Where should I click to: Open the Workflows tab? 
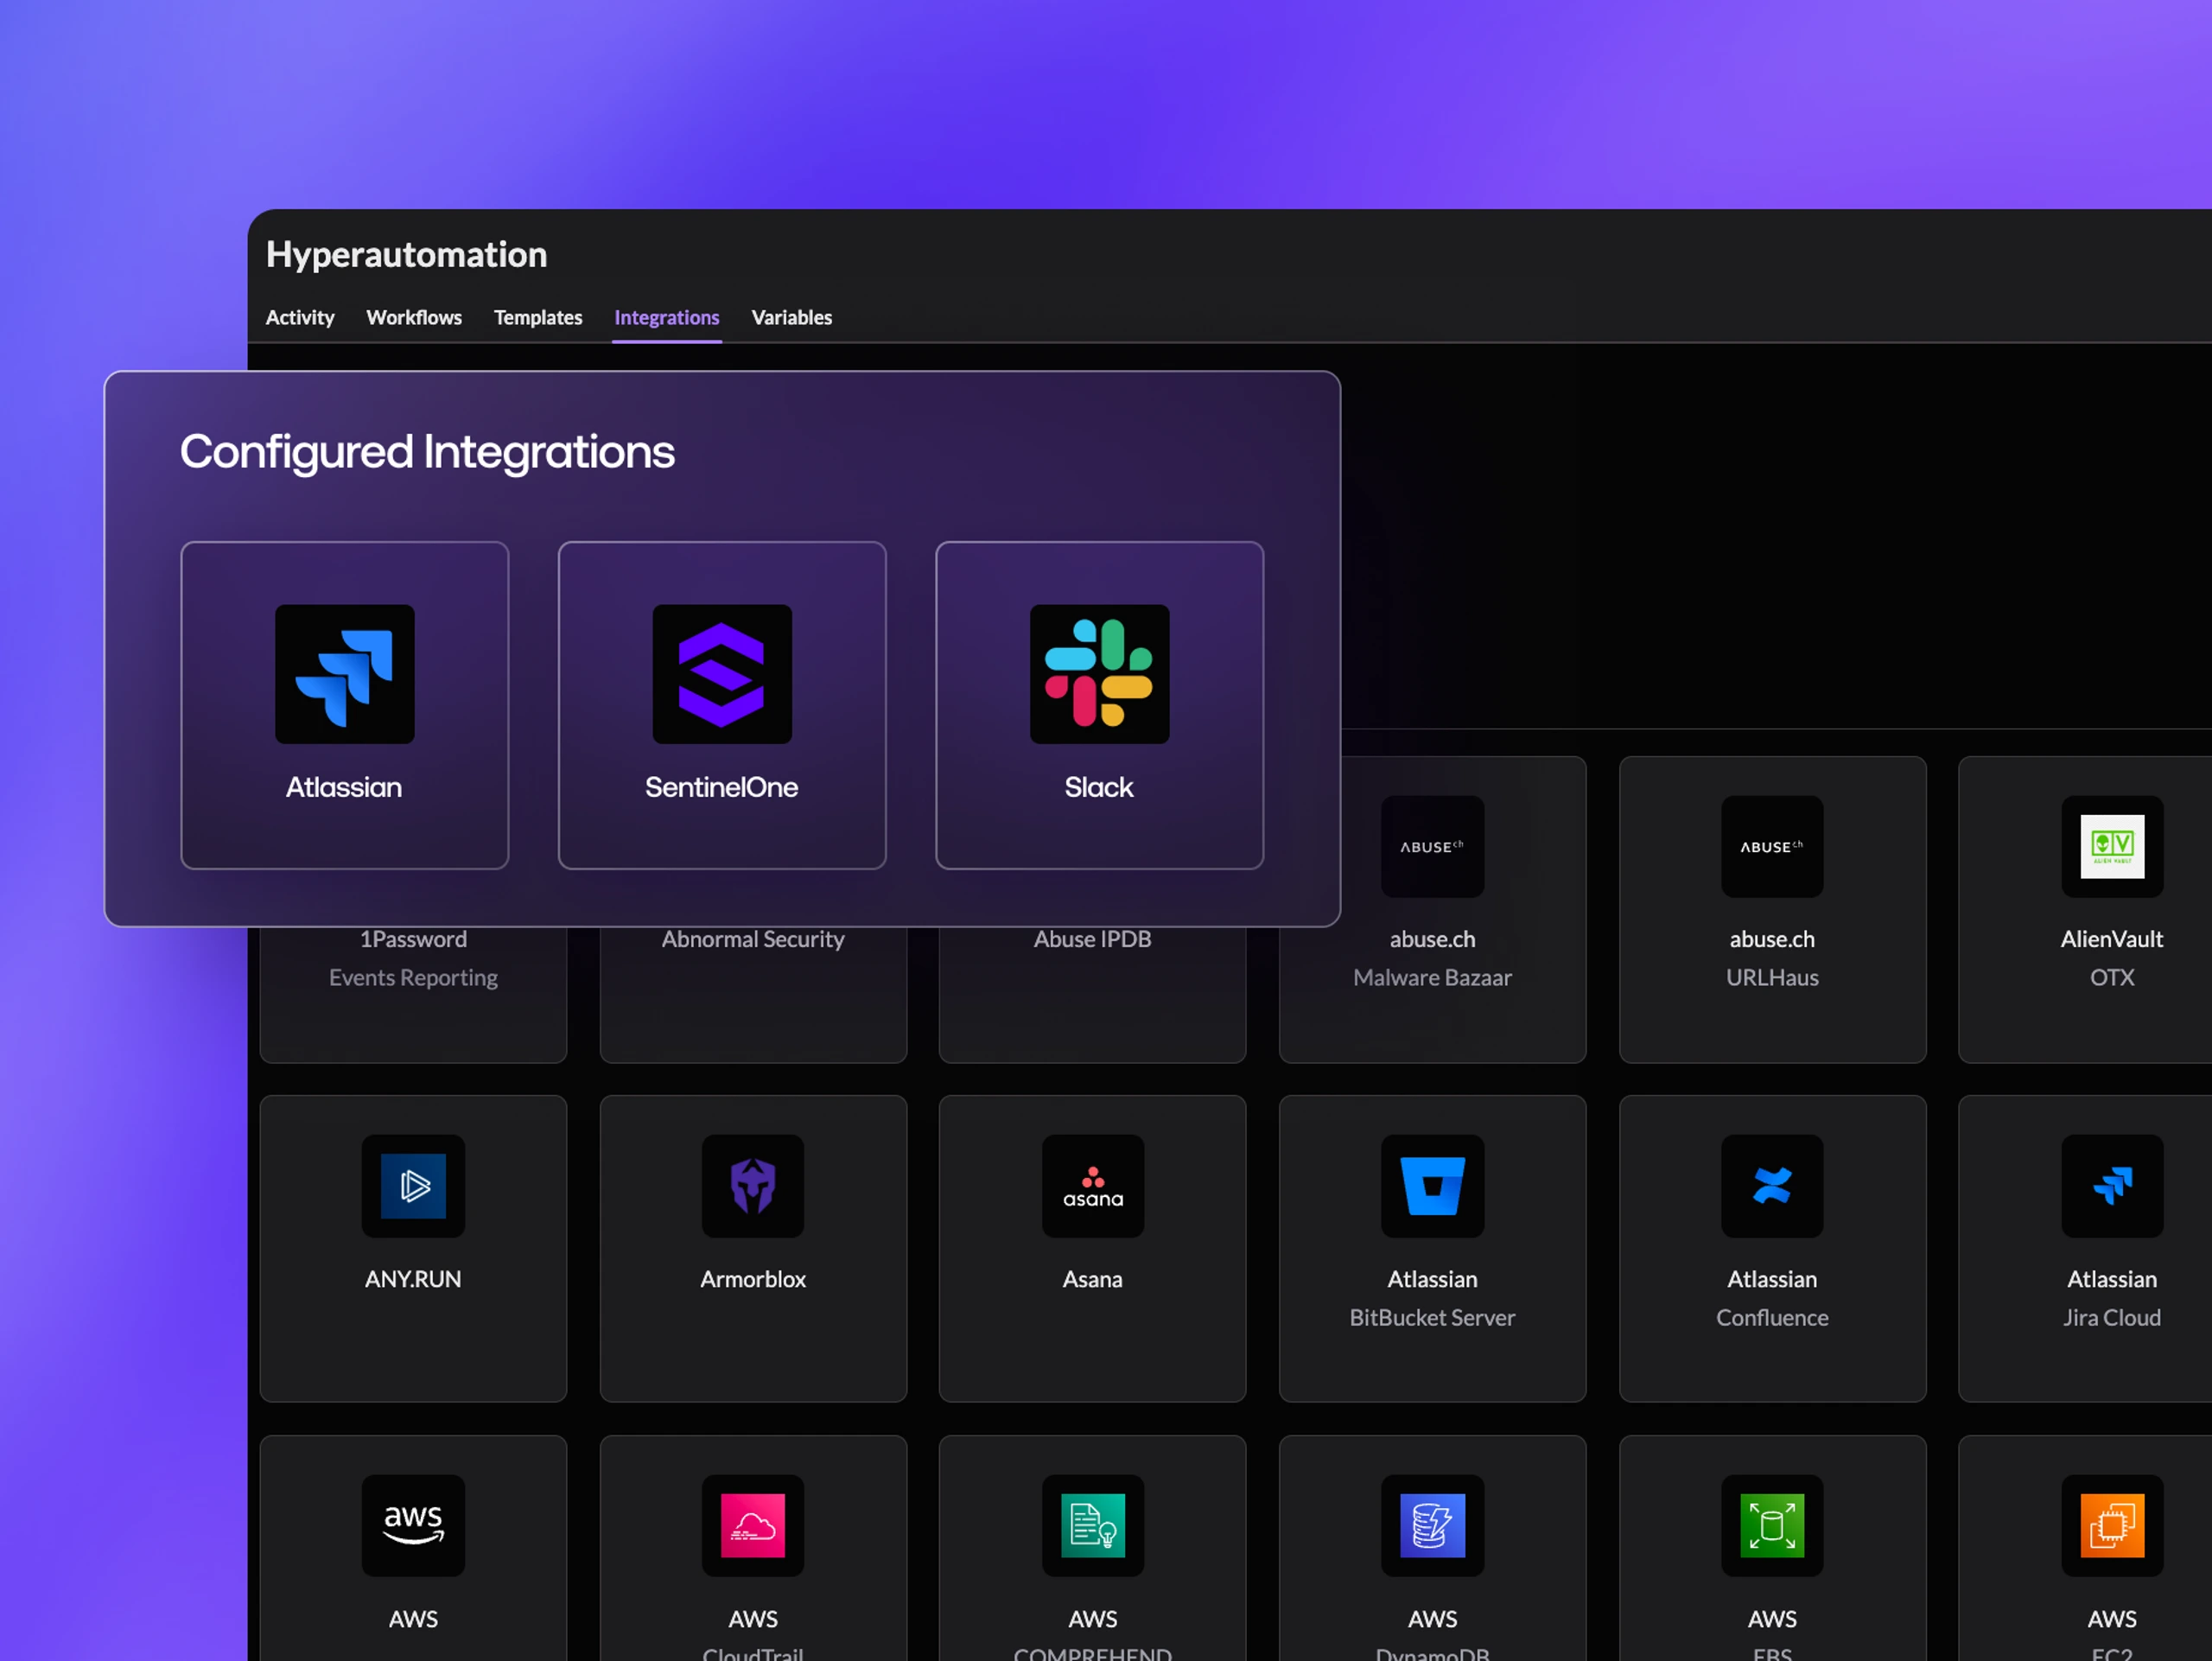(x=414, y=317)
